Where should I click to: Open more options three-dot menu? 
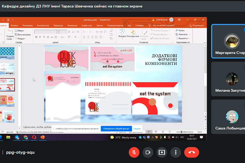coord(176,152)
